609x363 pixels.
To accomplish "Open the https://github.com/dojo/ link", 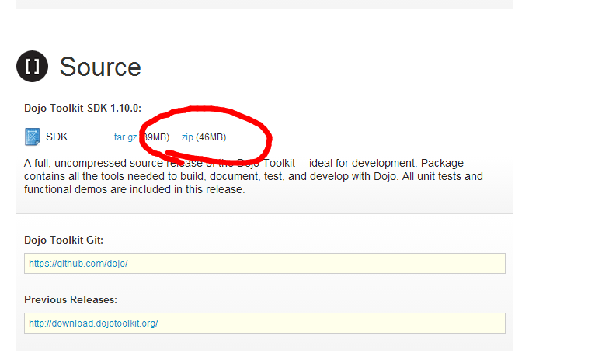I will click(x=78, y=264).
